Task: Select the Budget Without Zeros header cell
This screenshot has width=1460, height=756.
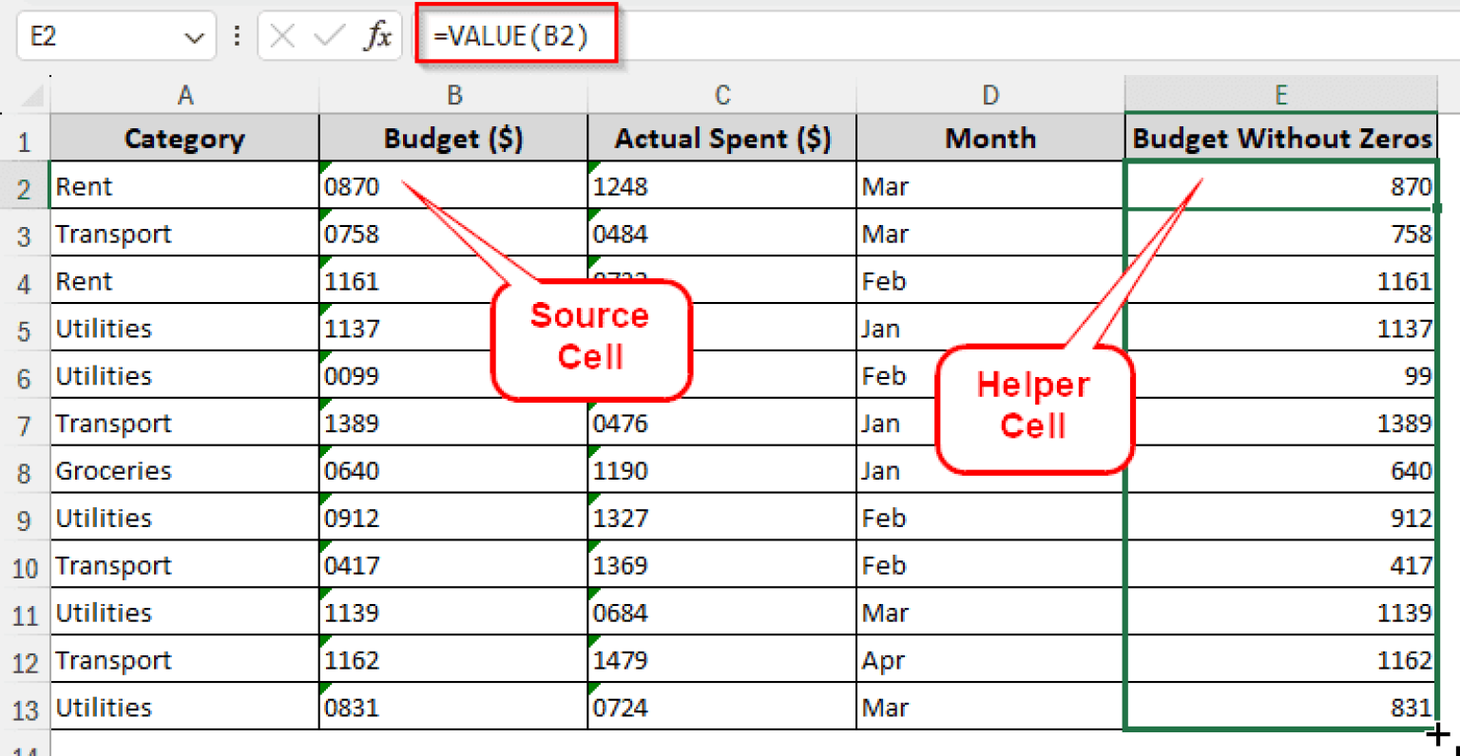Action: pyautogui.click(x=1280, y=138)
